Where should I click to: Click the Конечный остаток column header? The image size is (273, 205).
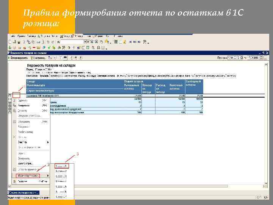176,87
